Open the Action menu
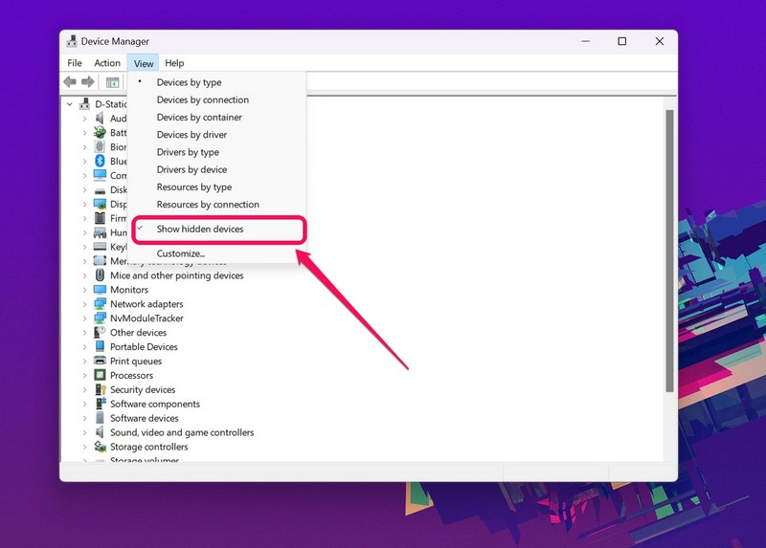The height and width of the screenshot is (548, 766). tap(107, 63)
